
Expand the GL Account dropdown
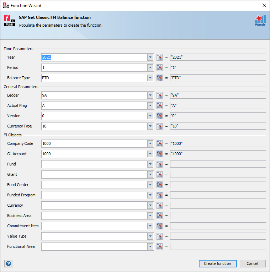(150, 154)
